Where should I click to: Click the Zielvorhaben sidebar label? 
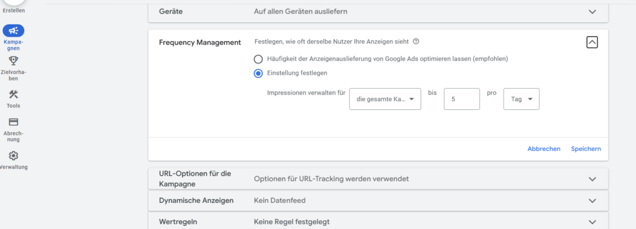click(14, 75)
